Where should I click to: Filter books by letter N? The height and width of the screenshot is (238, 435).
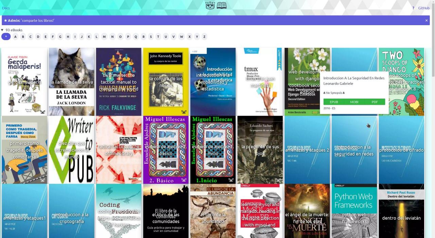click(112, 37)
